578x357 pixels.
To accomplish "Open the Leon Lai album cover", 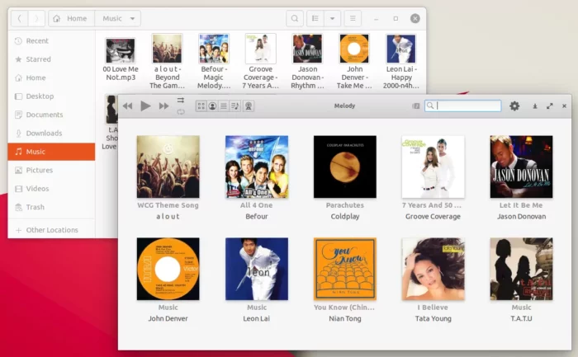I will coord(257,269).
